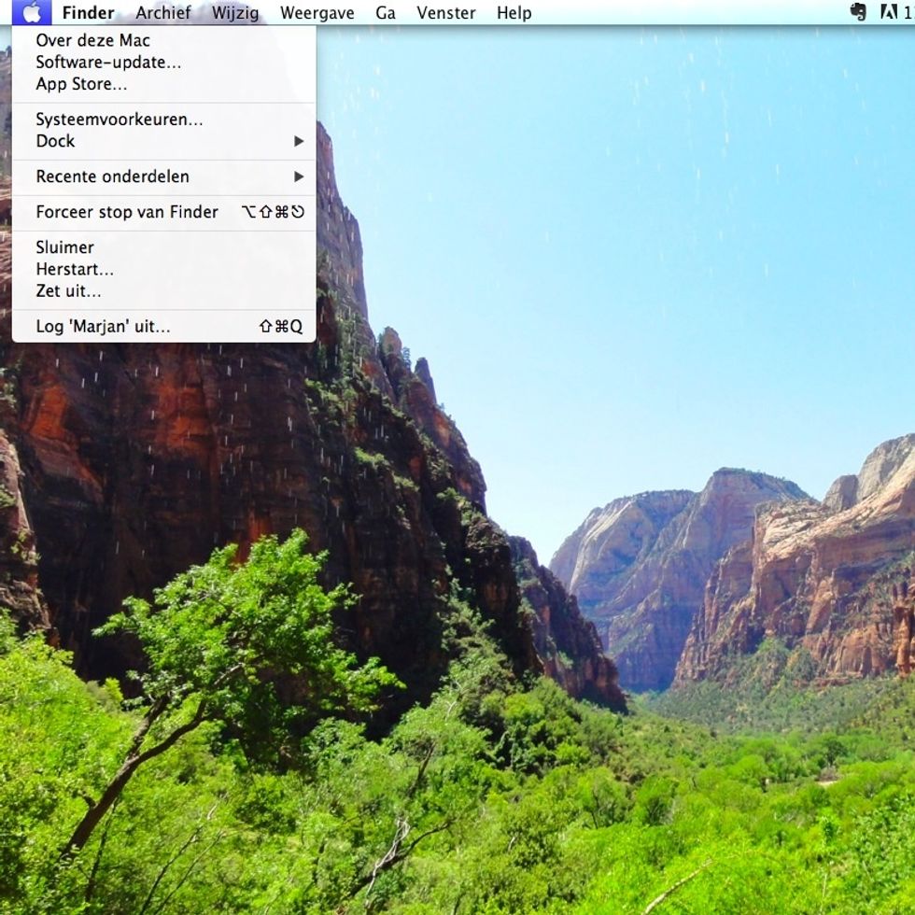Image resolution: width=915 pixels, height=915 pixels.
Task: Click the Apple logo menu icon
Action: tap(32, 12)
